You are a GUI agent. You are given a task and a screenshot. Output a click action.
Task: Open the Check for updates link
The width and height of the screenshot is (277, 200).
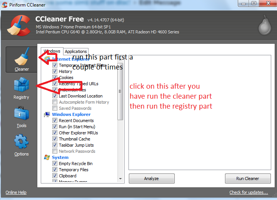[x=249, y=192]
